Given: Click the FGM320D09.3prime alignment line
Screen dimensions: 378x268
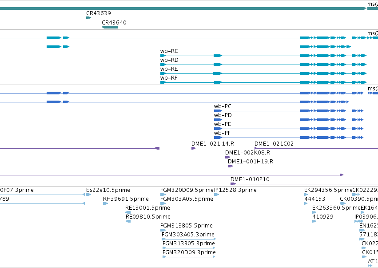Looking at the screenshot, I should (189, 257).
